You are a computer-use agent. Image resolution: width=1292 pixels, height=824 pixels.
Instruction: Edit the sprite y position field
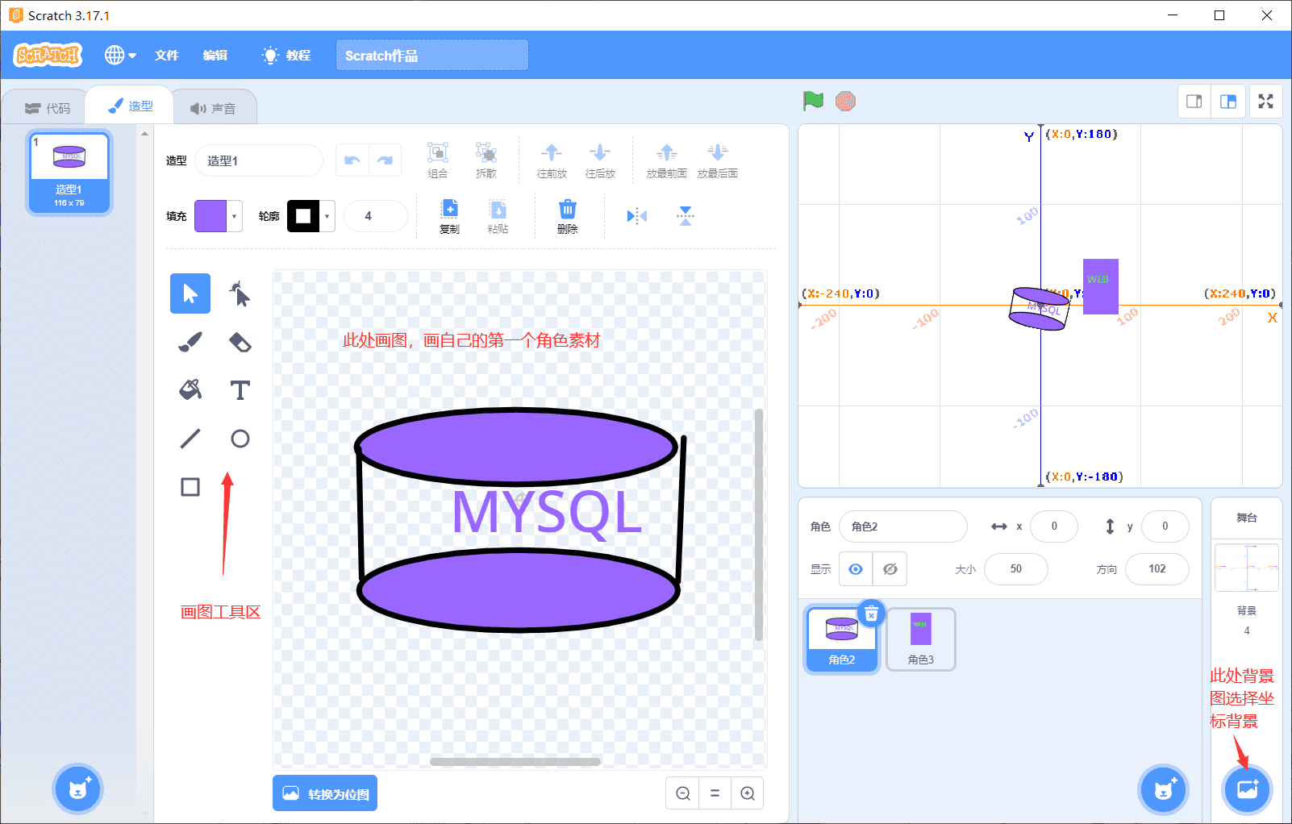(1165, 526)
